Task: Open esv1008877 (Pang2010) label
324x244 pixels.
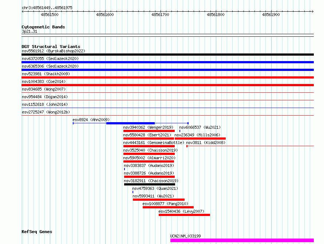Action: [x=165, y=204]
